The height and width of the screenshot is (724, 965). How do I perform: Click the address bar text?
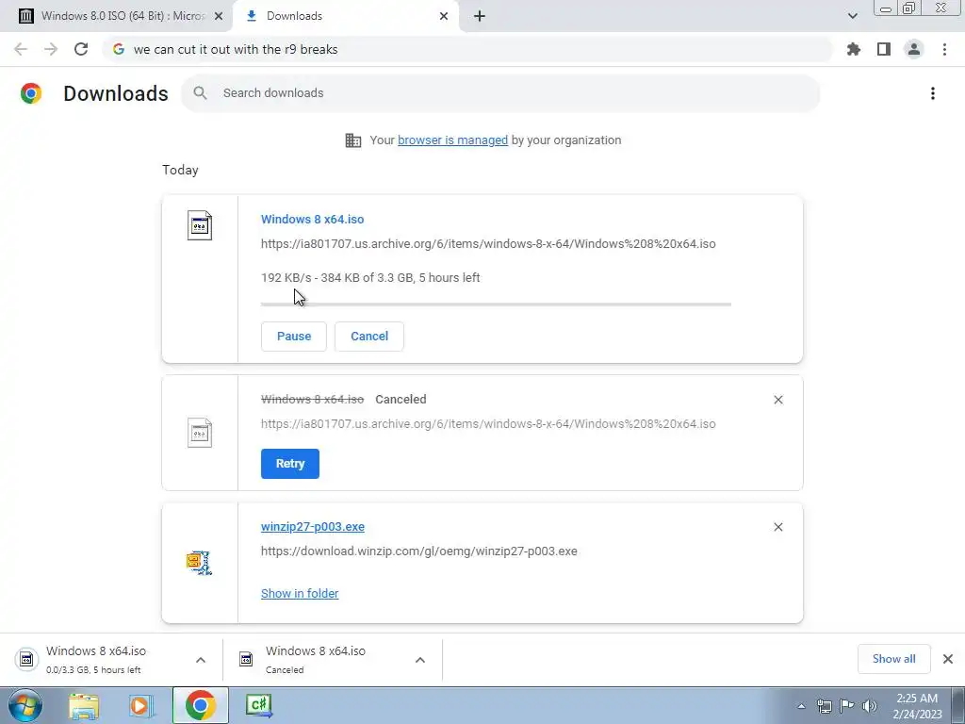[x=236, y=49]
